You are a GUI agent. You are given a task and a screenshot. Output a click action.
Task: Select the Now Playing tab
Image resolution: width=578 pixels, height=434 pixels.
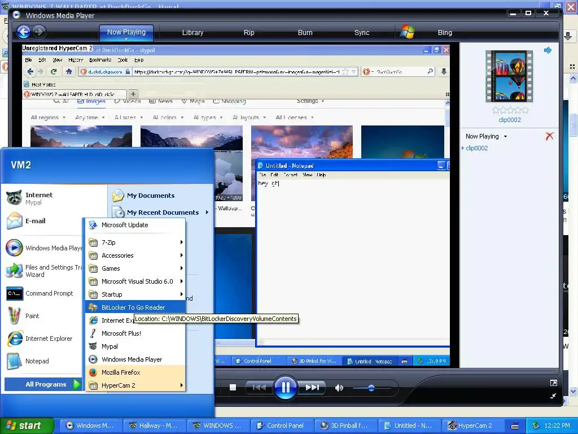pos(126,32)
